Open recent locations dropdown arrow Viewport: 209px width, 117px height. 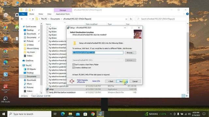click(x=30, y=19)
